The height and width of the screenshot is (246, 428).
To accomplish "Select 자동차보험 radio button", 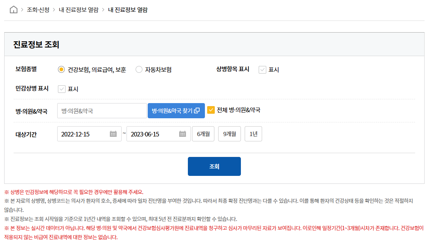I will point(139,69).
